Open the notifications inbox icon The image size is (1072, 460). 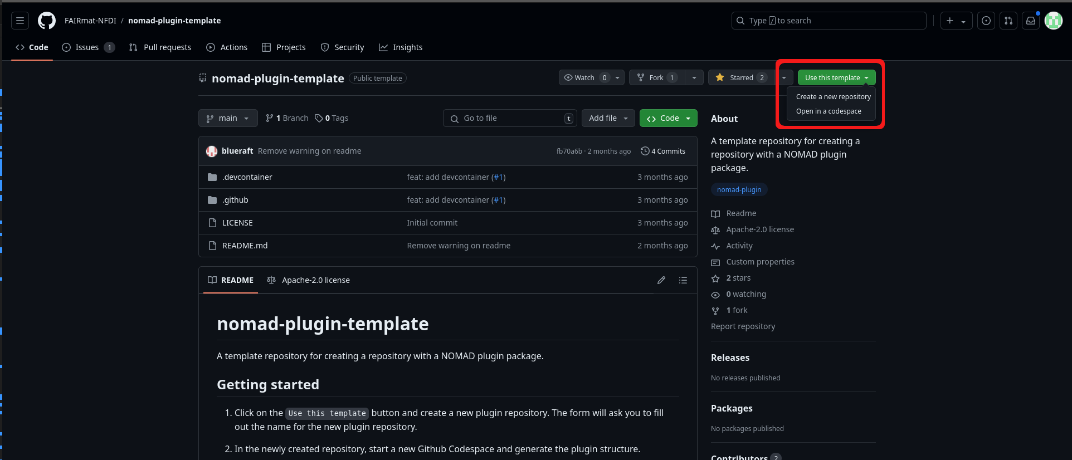point(1031,21)
